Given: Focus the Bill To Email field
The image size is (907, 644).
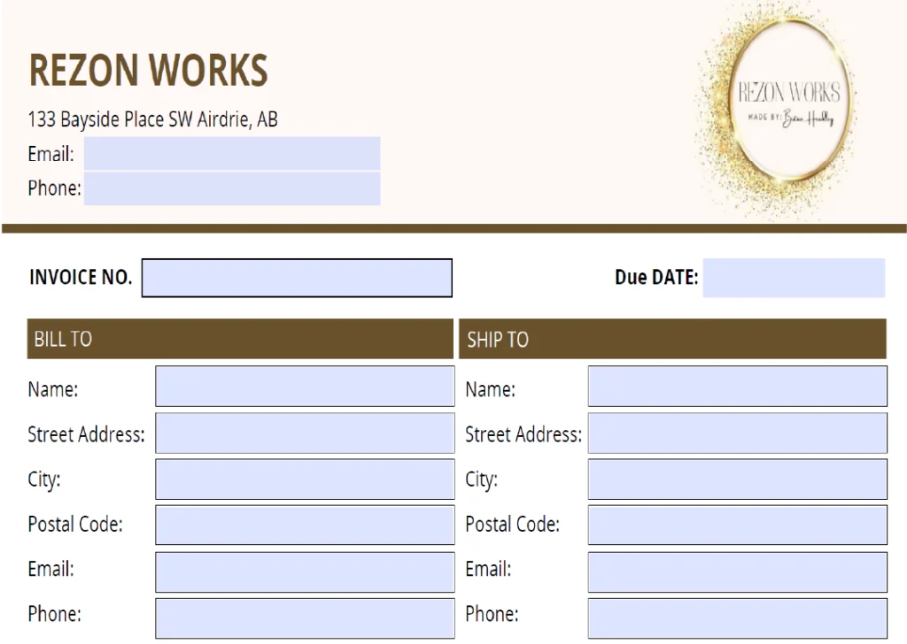Looking at the screenshot, I should pyautogui.click(x=305, y=571).
